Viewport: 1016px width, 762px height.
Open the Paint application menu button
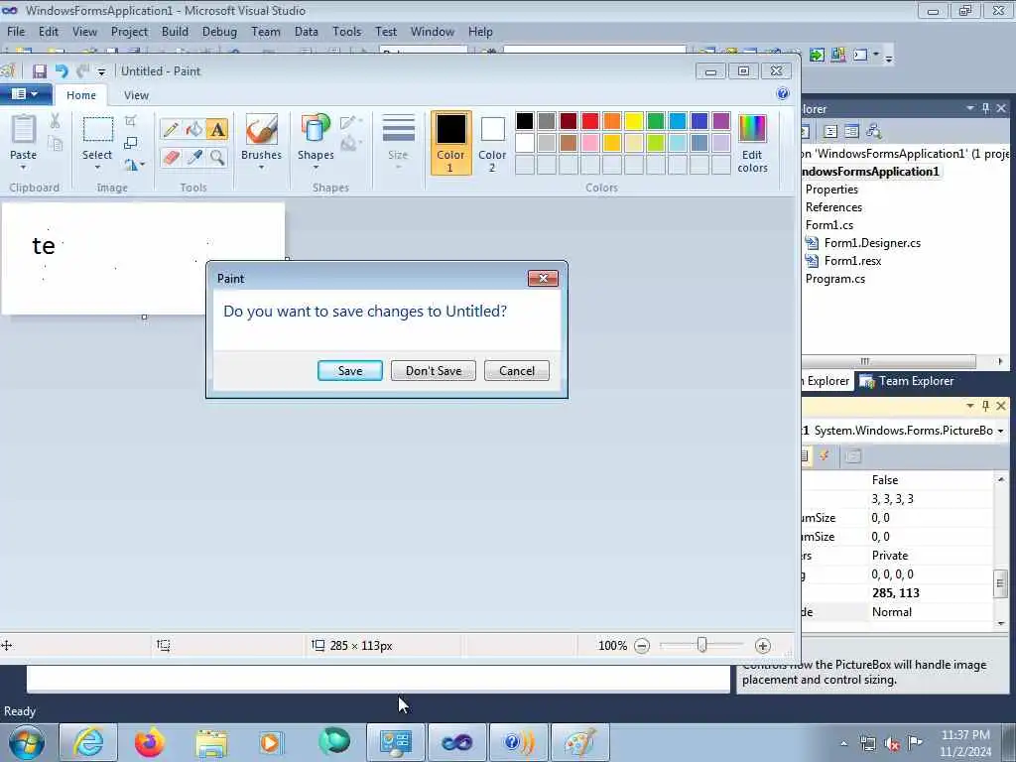[26, 94]
